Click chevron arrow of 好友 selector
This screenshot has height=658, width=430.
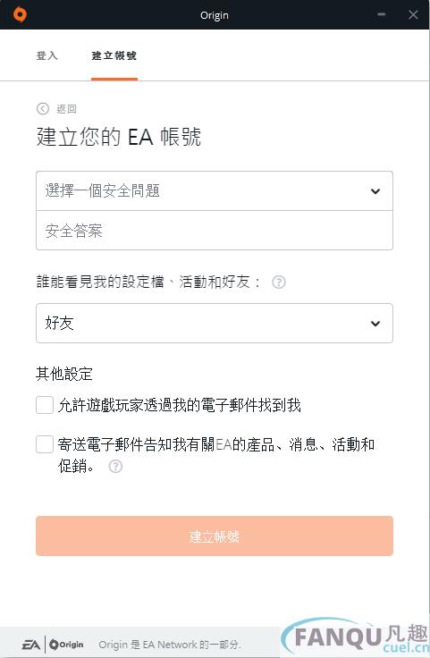[x=375, y=324]
